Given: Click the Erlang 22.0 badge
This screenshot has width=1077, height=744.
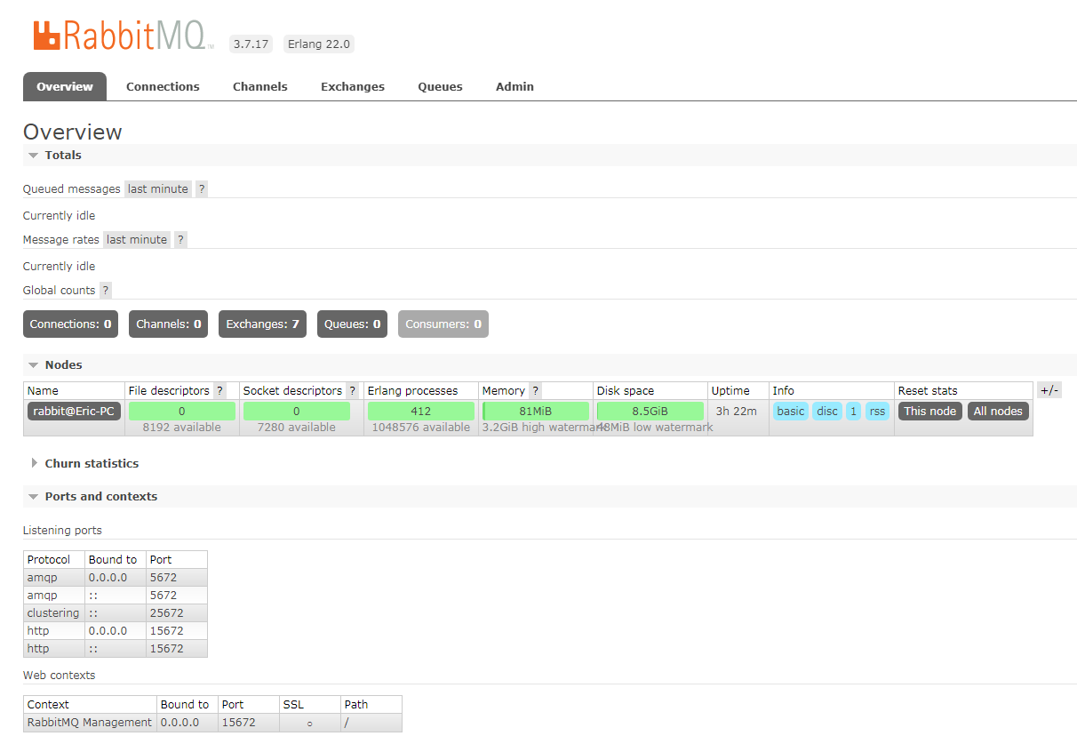Looking at the screenshot, I should (319, 44).
